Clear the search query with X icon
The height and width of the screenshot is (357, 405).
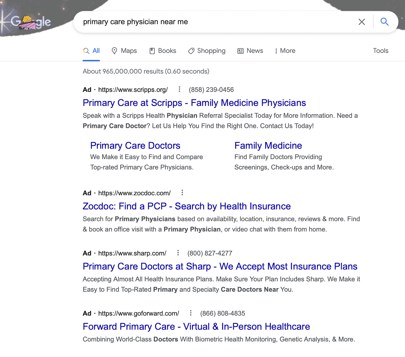click(362, 22)
